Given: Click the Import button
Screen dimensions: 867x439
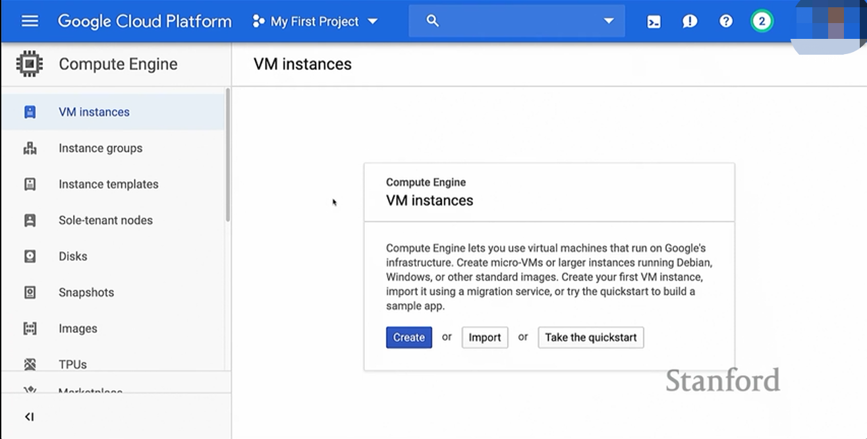Looking at the screenshot, I should (485, 337).
